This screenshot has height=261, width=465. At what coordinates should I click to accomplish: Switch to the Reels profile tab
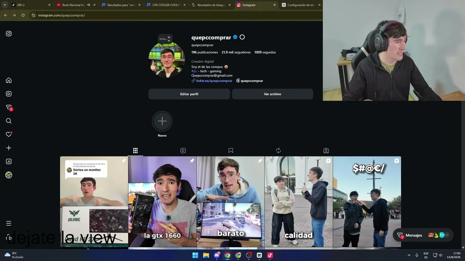coord(183,150)
